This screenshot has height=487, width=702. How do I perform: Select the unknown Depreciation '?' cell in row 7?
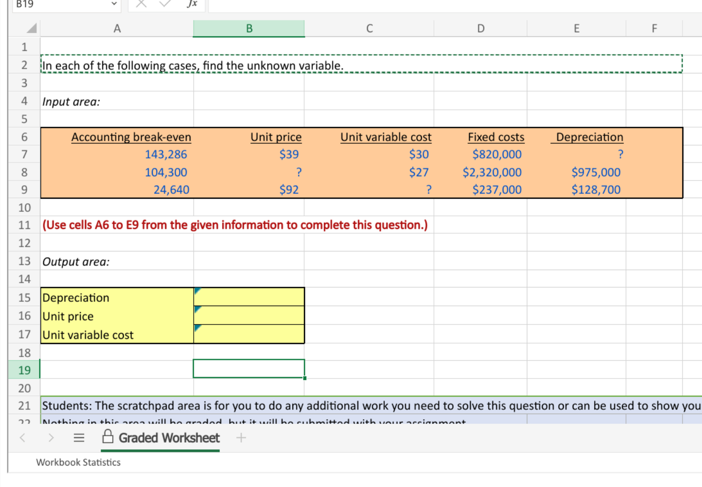click(576, 154)
